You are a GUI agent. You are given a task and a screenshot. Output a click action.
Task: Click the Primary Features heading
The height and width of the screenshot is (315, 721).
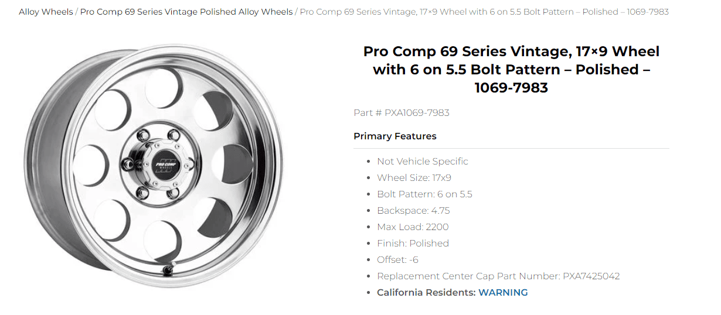coord(395,136)
